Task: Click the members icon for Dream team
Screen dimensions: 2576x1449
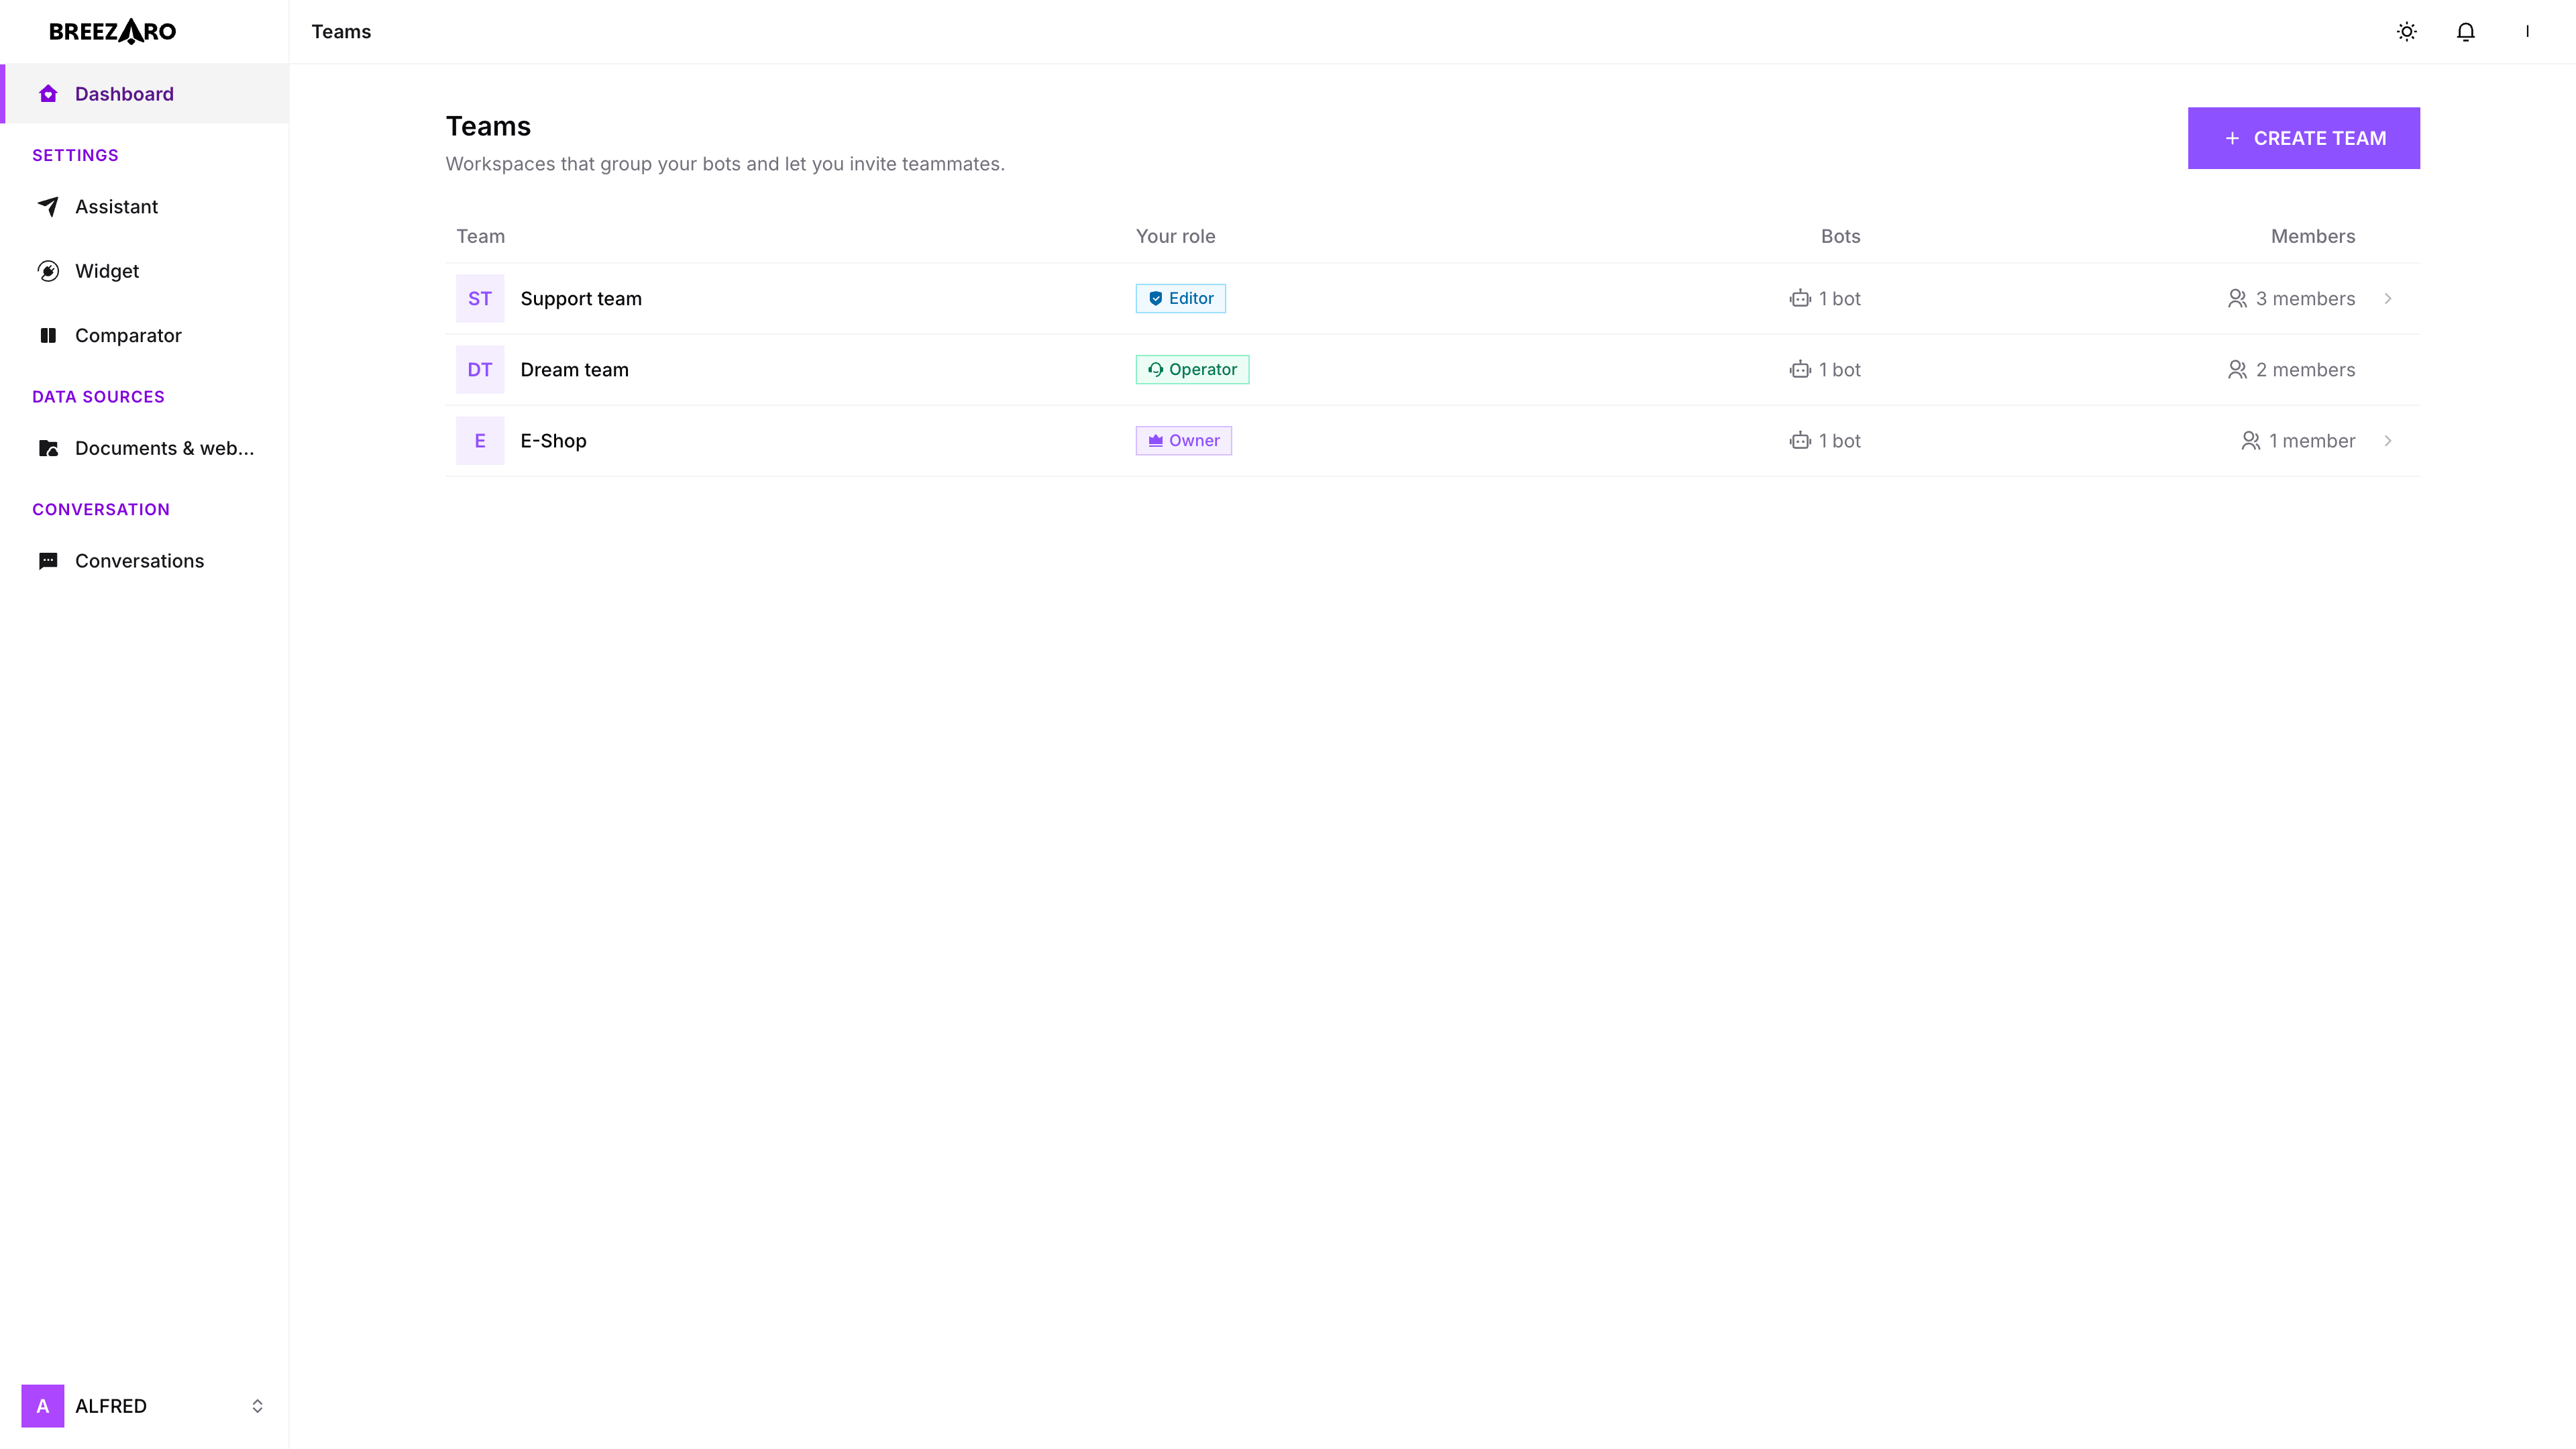Action: (x=2237, y=370)
